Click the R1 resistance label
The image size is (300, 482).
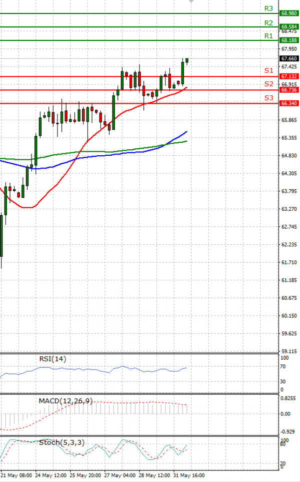tap(268, 36)
